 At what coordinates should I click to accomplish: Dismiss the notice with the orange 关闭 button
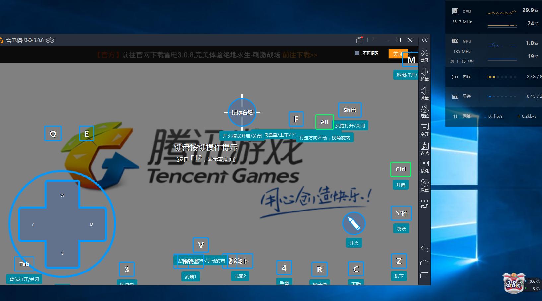(398, 53)
